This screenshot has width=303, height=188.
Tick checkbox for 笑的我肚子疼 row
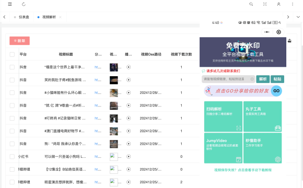(x=12, y=80)
